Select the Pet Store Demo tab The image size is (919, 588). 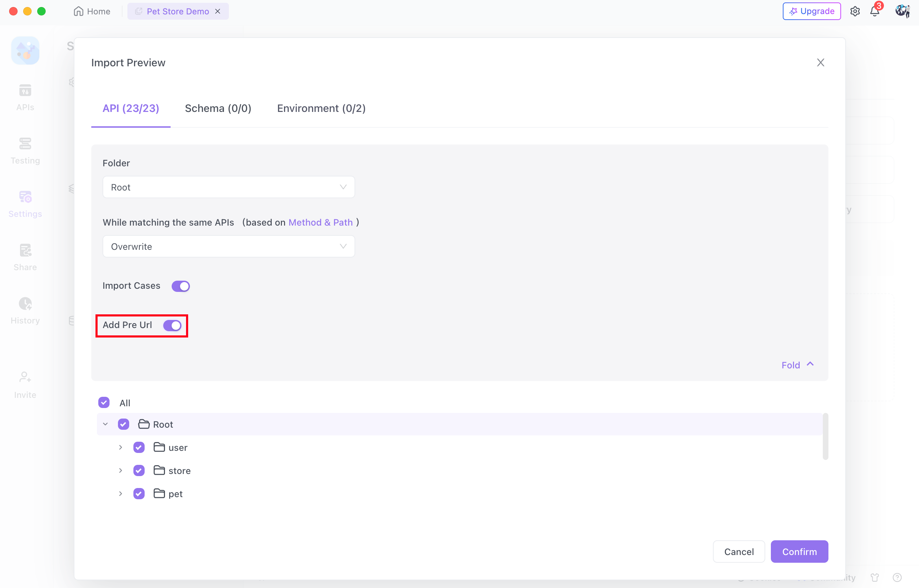click(178, 12)
